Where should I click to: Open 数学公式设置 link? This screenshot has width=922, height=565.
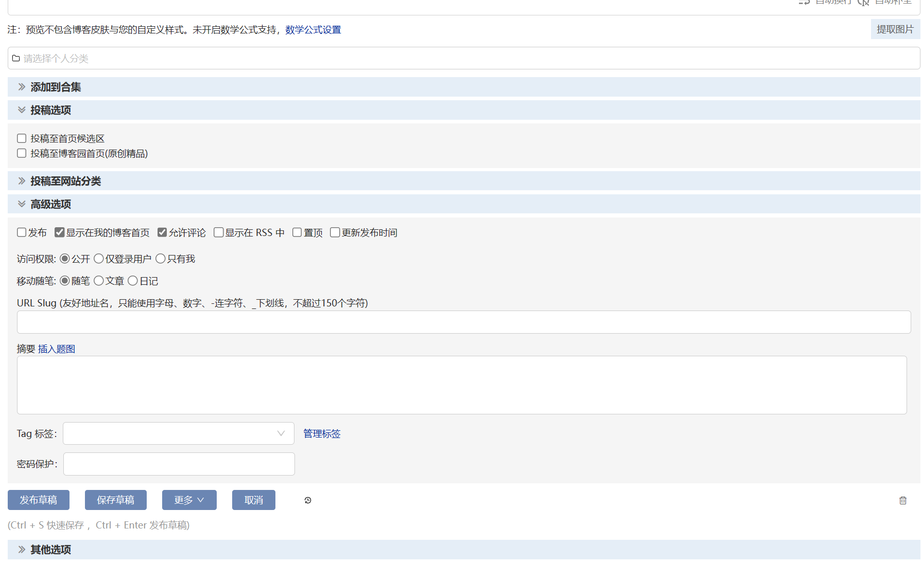[313, 30]
